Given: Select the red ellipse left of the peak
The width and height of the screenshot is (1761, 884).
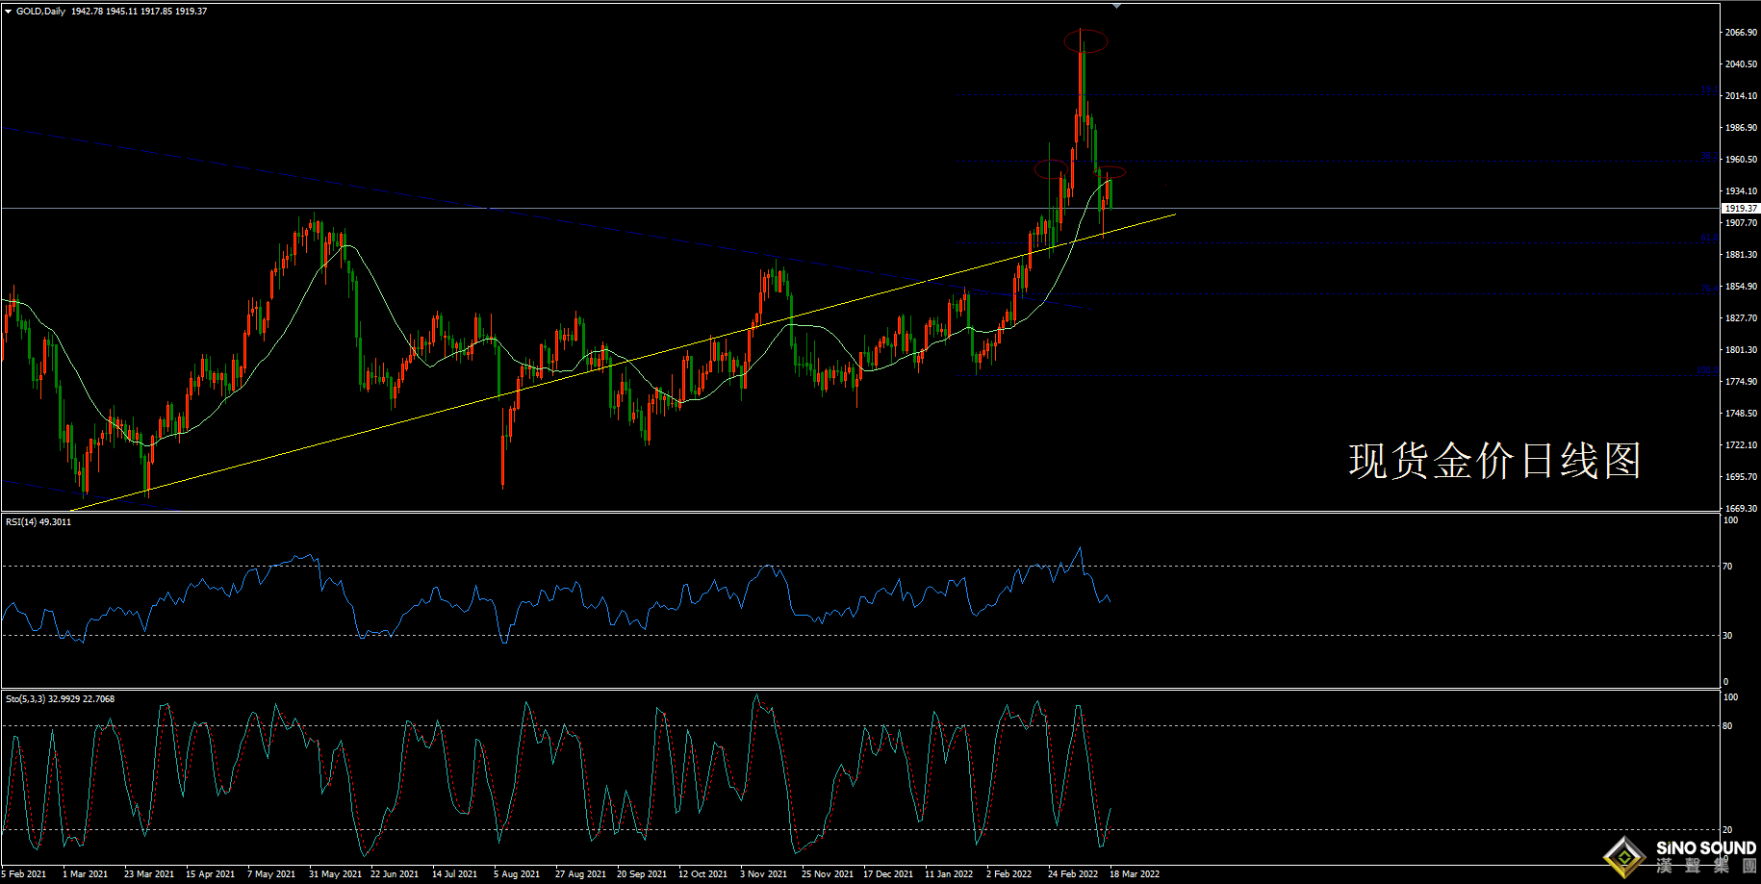Looking at the screenshot, I should tap(1051, 169).
